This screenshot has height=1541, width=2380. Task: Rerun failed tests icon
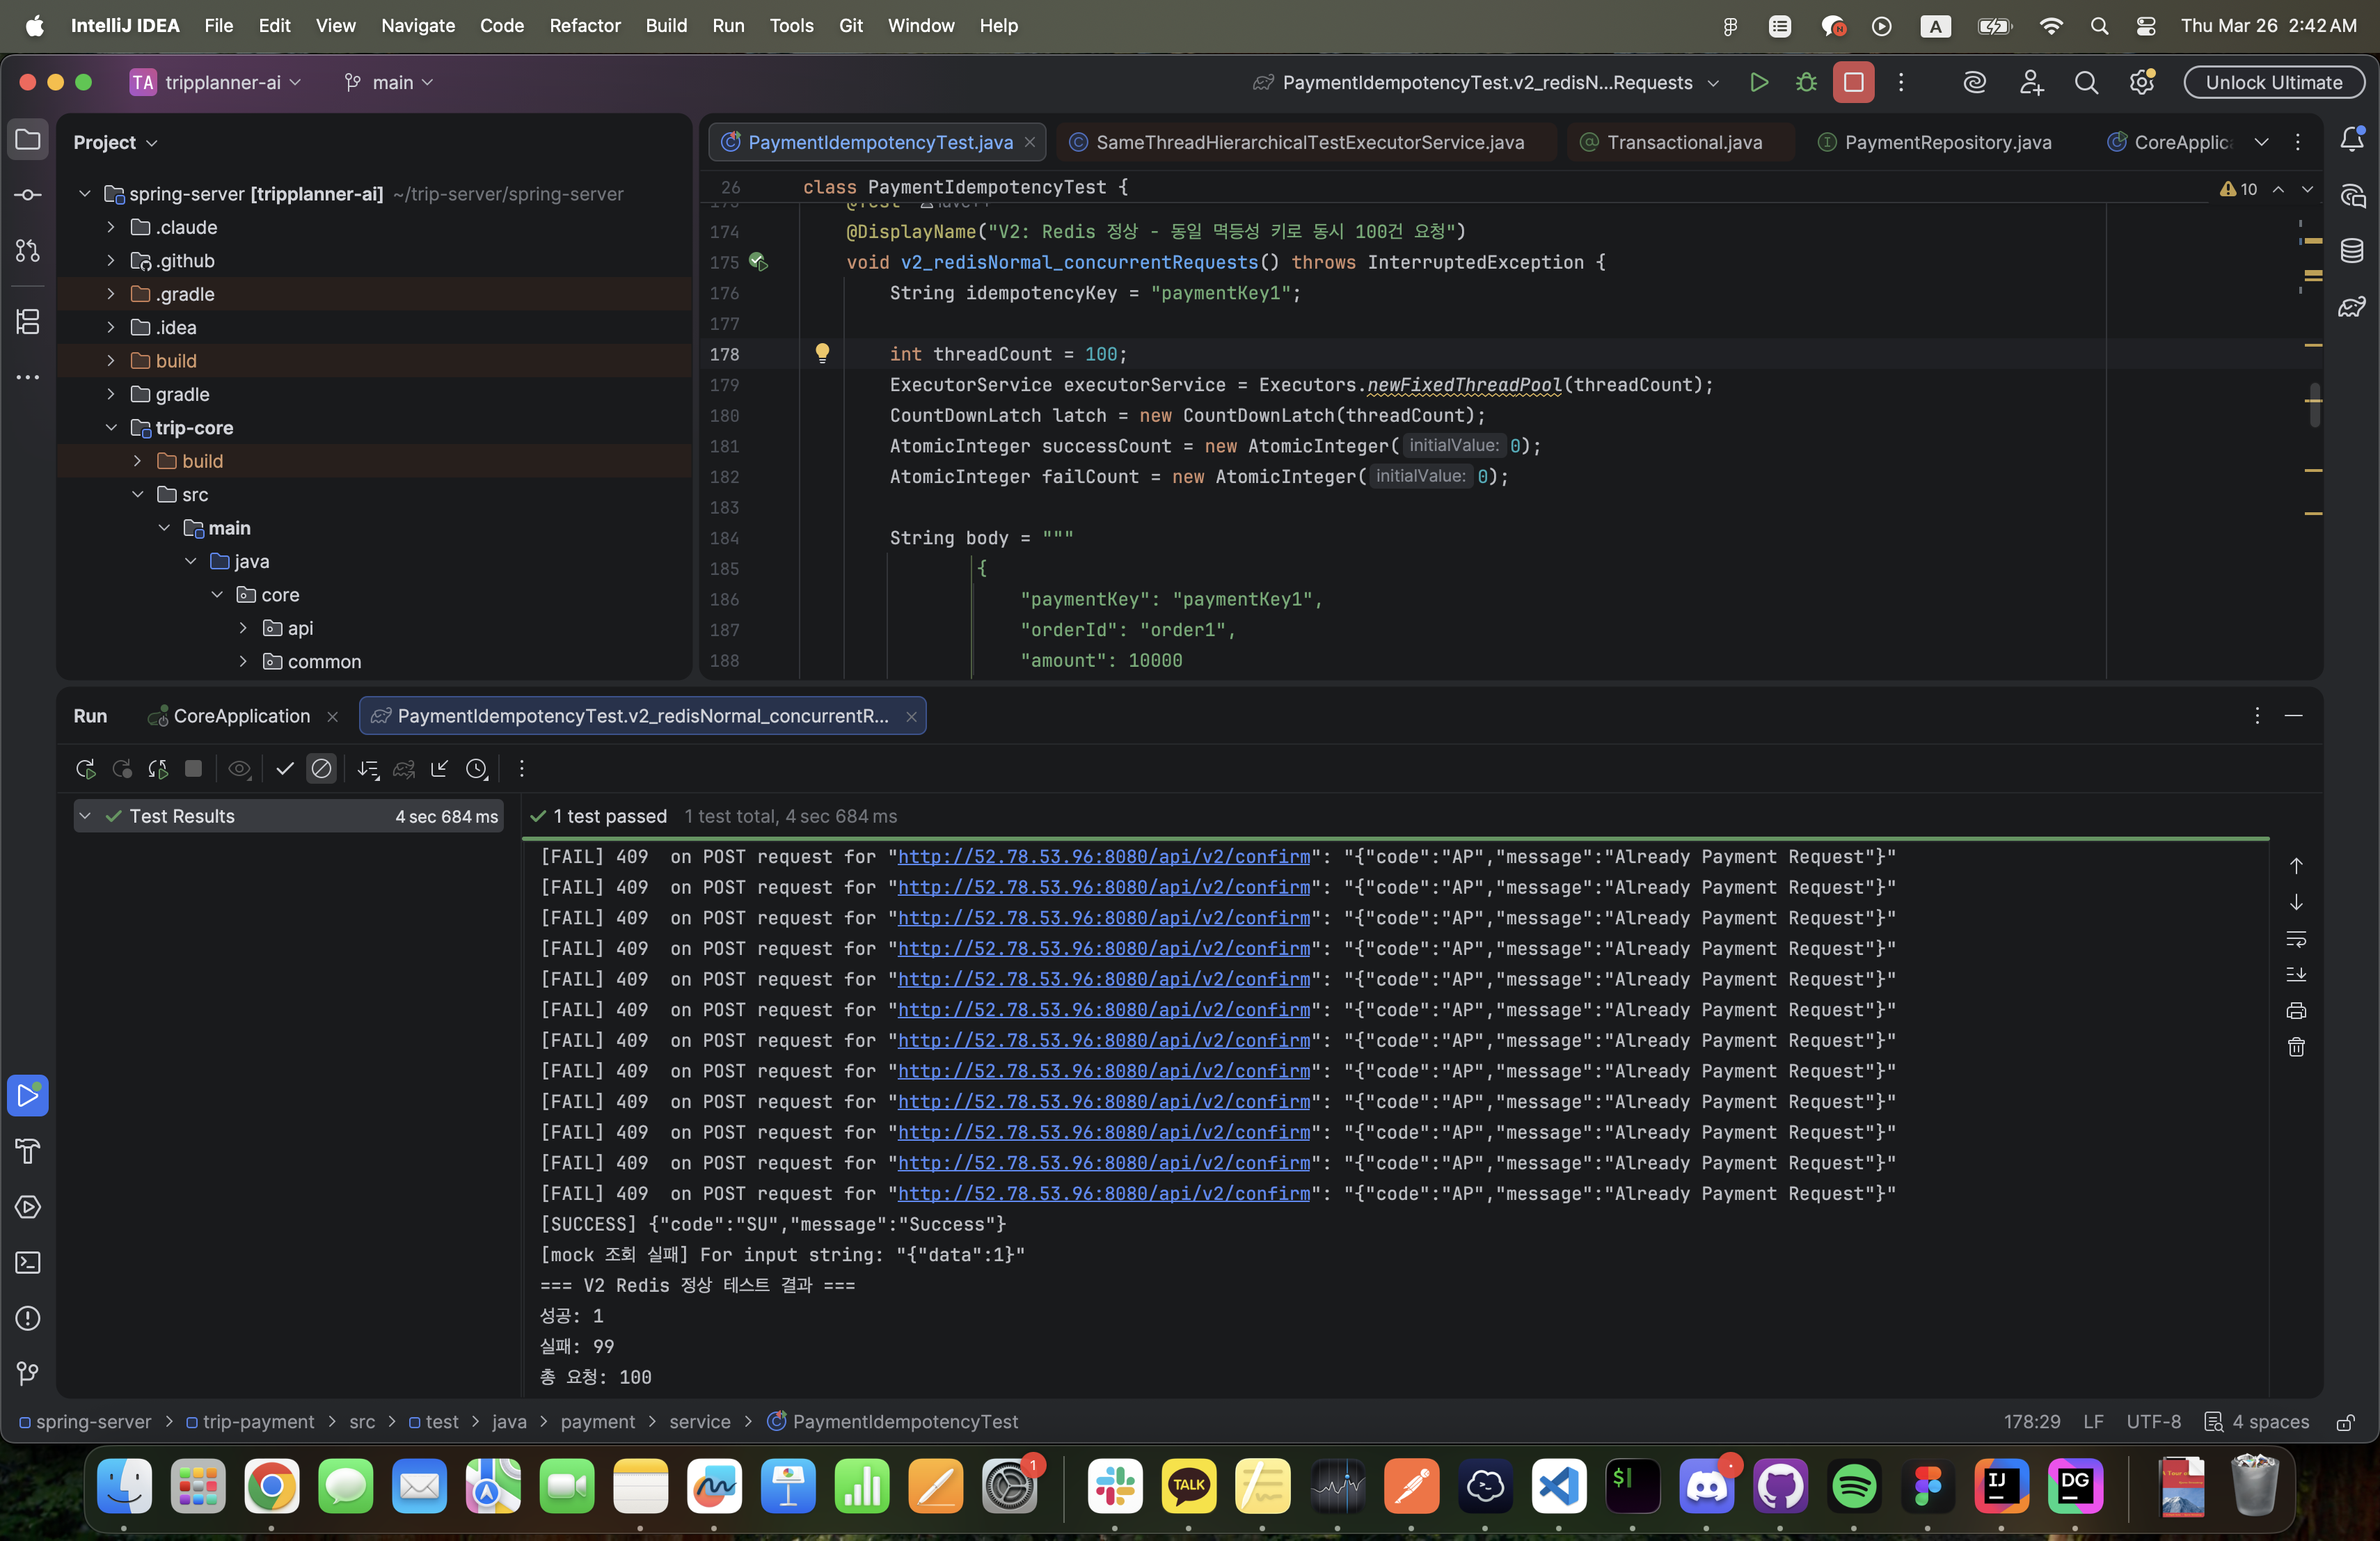pos(122,769)
